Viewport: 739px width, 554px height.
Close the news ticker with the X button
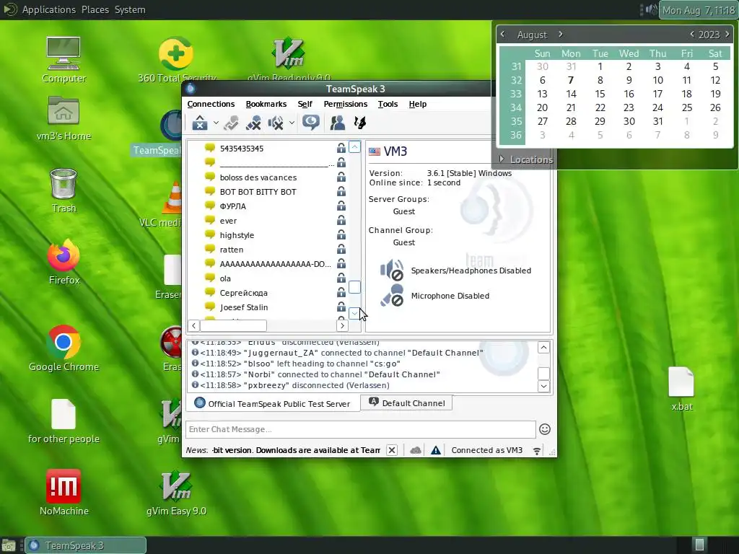(392, 450)
